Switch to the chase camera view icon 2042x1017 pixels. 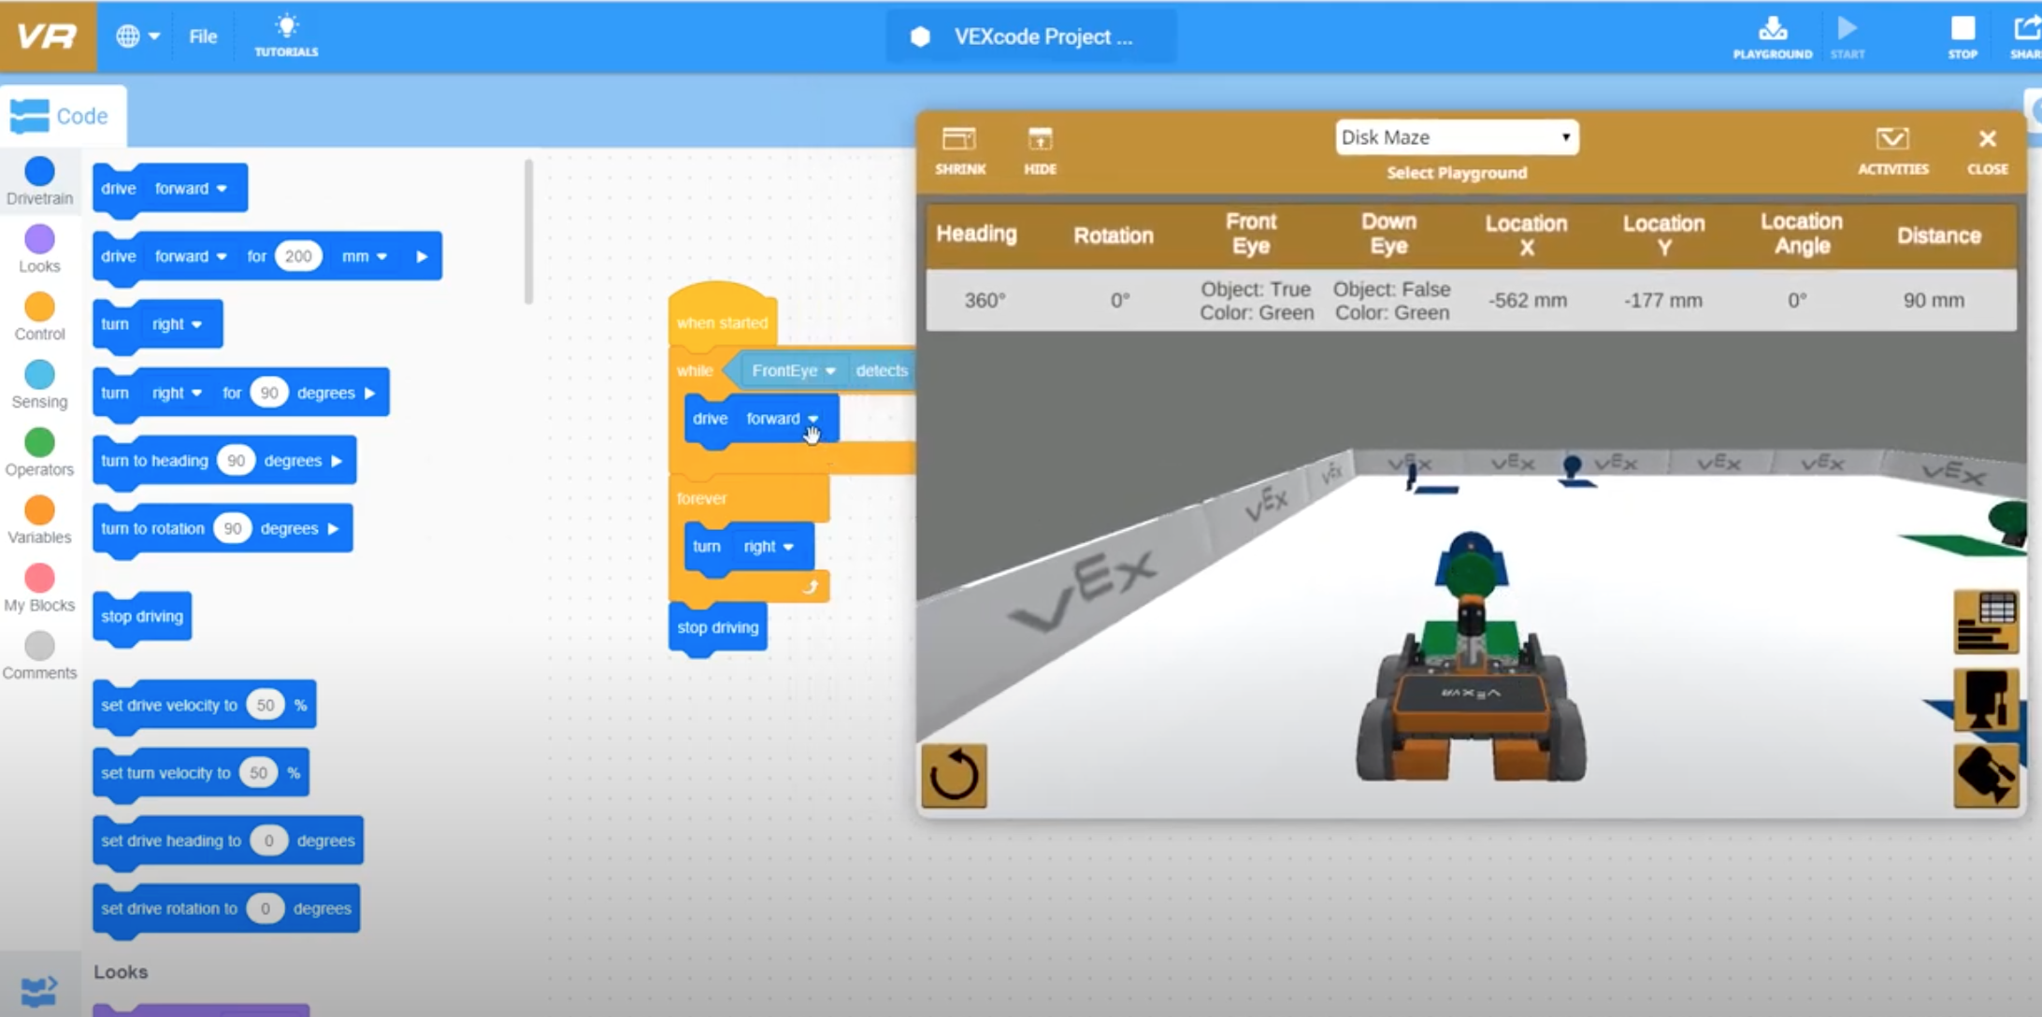click(x=1986, y=698)
